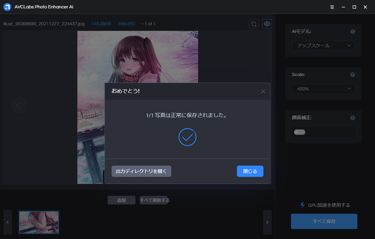Click the すべて保存 button
This screenshot has height=239, width=375.
[x=324, y=221]
